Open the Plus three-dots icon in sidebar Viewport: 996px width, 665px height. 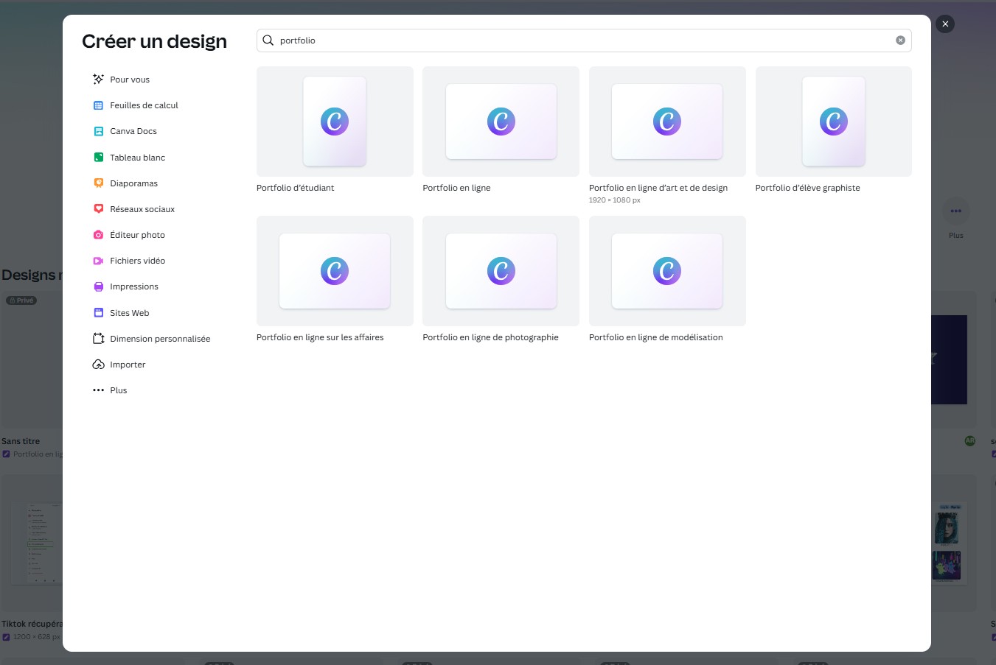pos(98,390)
